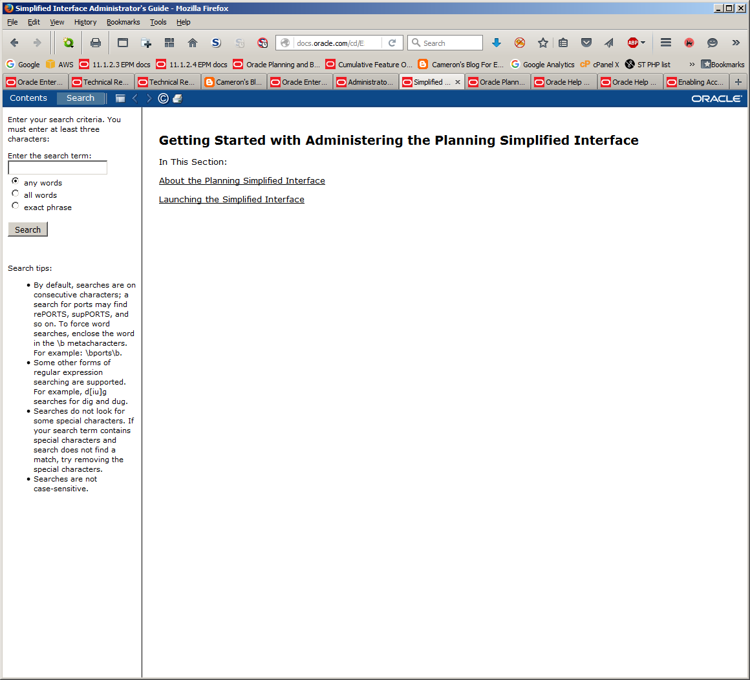The width and height of the screenshot is (750, 680).
Task: Click the browser Back arrow button
Action: 14,43
